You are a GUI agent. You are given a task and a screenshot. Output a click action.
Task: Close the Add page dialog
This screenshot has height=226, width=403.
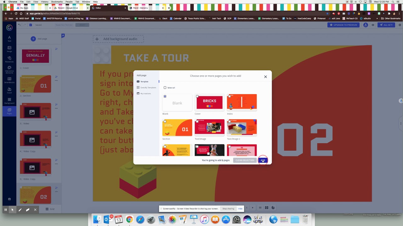pos(265,77)
